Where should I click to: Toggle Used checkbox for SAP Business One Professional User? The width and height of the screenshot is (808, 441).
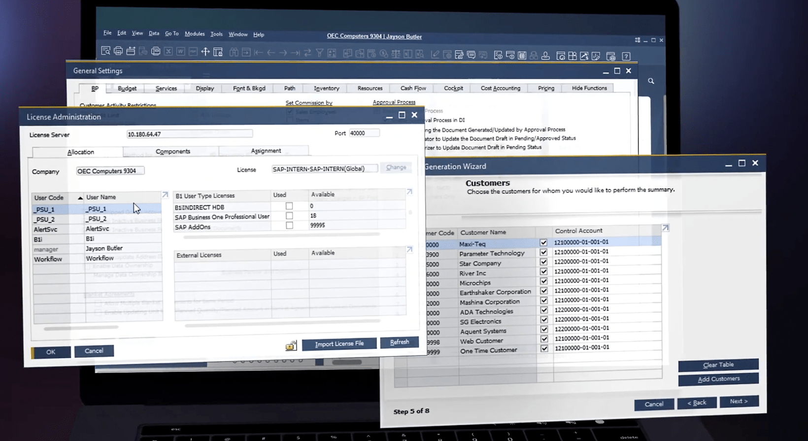(289, 216)
